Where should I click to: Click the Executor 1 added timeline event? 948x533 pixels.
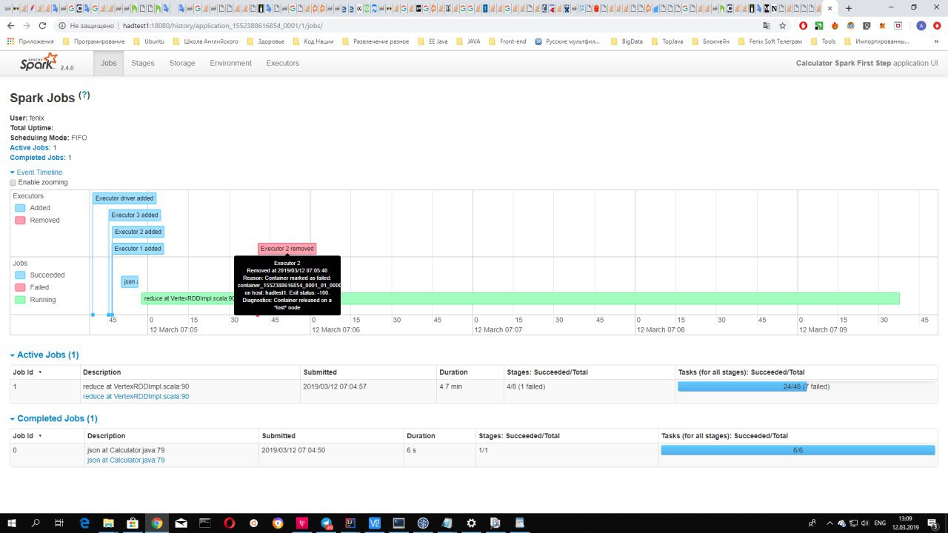pos(138,249)
